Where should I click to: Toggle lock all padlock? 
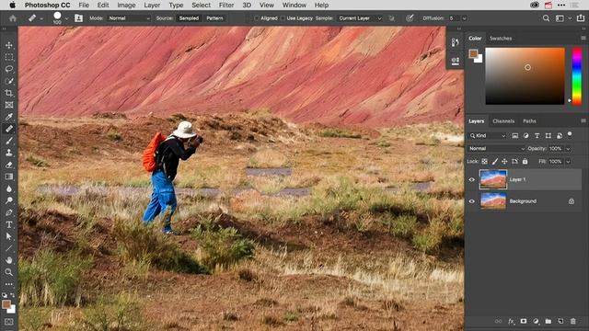click(525, 162)
